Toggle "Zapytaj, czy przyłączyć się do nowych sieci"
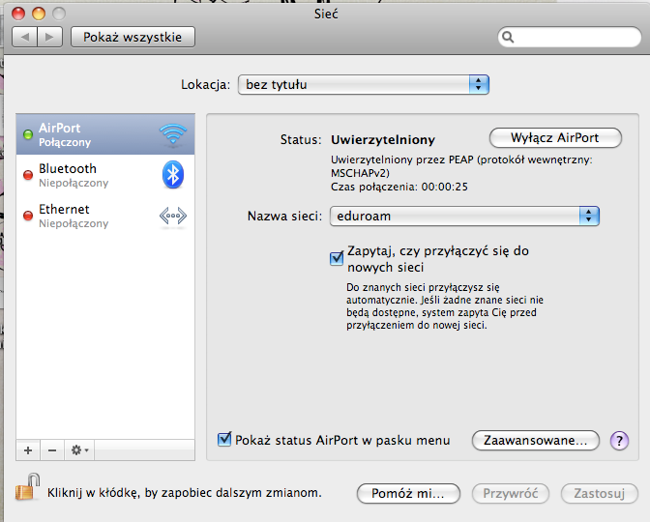This screenshot has height=522, width=650. tap(337, 258)
